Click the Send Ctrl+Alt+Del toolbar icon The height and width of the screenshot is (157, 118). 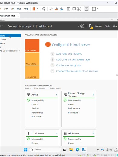(x=44, y=9)
